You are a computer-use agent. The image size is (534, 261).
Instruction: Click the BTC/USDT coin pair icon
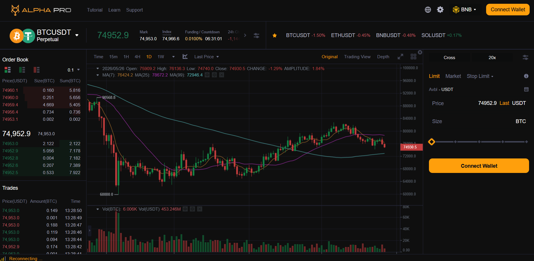tap(22, 36)
